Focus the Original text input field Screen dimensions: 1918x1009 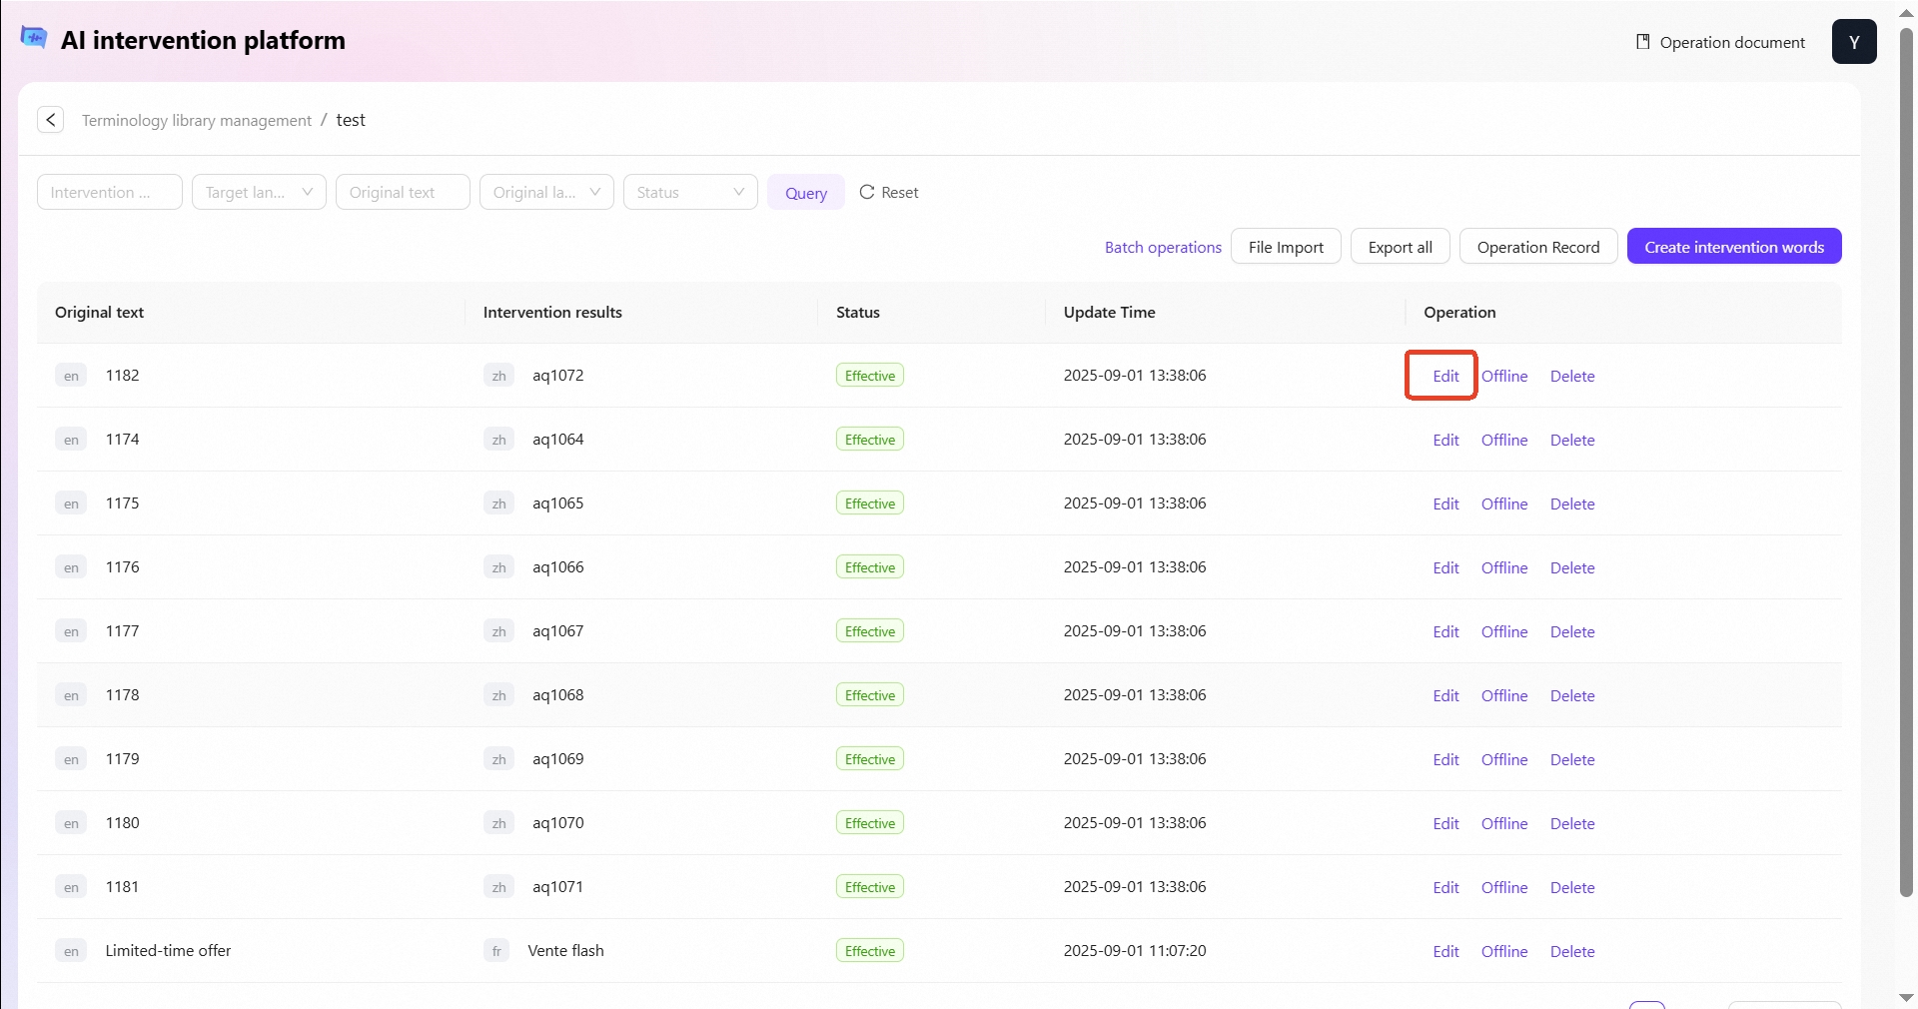pos(403,192)
